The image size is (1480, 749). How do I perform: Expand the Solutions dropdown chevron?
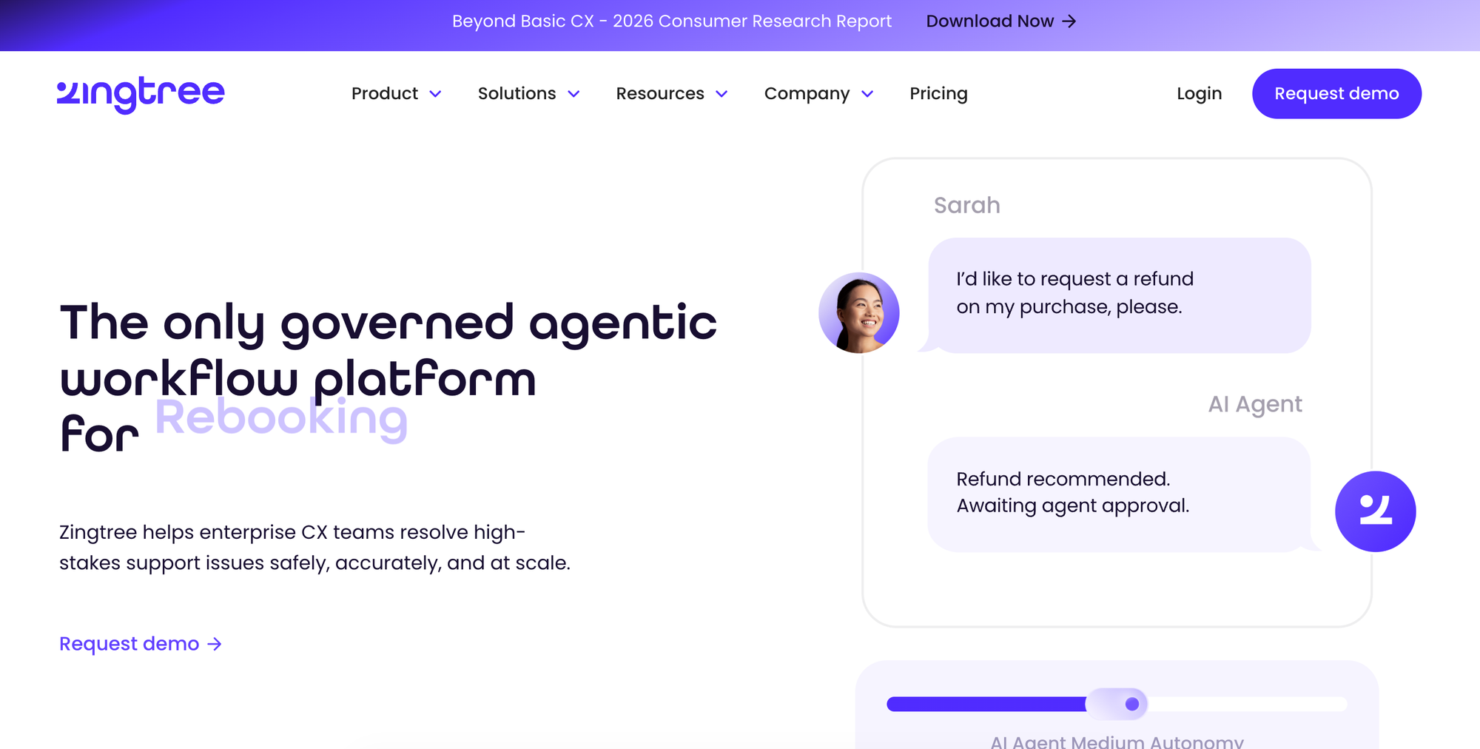pos(573,94)
